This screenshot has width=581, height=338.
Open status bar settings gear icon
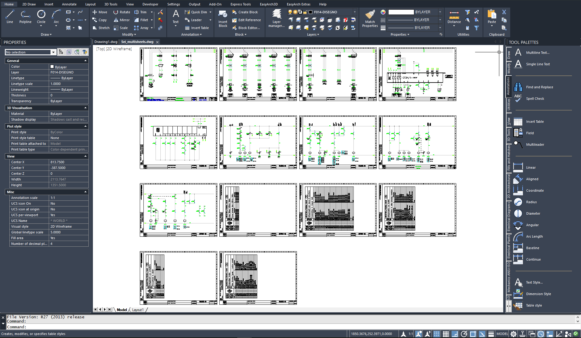514,334
